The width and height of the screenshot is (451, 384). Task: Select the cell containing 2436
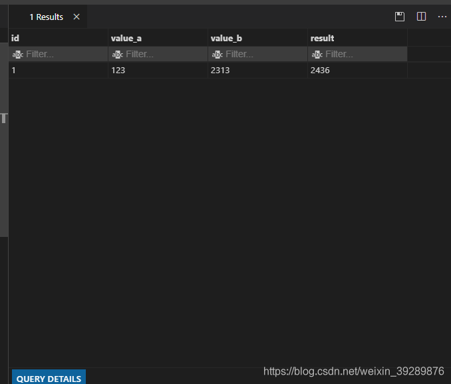pos(357,71)
